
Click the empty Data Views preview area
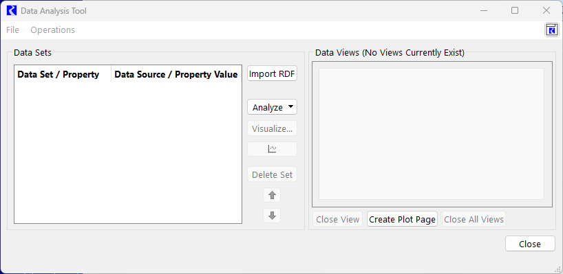click(x=432, y=134)
